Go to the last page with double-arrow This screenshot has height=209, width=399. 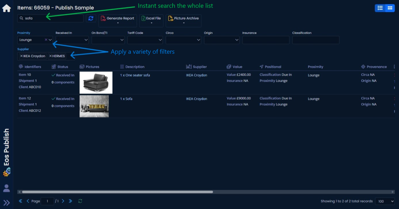70,201
